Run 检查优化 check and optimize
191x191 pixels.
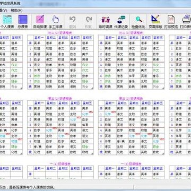(138, 22)
